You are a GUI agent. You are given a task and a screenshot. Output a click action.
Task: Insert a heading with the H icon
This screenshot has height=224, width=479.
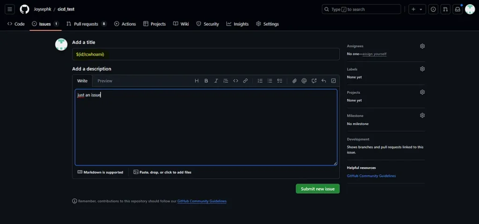pos(196,81)
